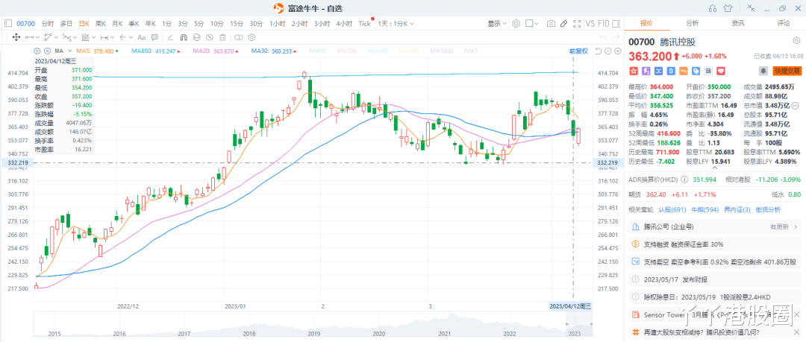Select the Aa text annotation tool
The image size is (806, 342).
(141, 37)
